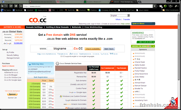Open the AWARDSPACE ad link
Screen dimensions: 181x110
[x=138, y=33]
